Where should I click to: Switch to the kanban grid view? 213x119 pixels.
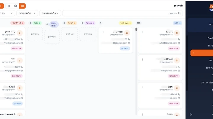[x=22, y=6]
